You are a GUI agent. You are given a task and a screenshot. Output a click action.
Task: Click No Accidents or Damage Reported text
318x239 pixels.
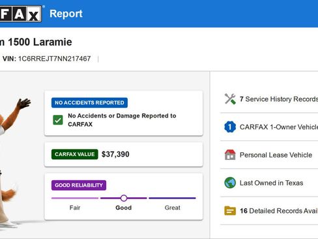pos(122,120)
